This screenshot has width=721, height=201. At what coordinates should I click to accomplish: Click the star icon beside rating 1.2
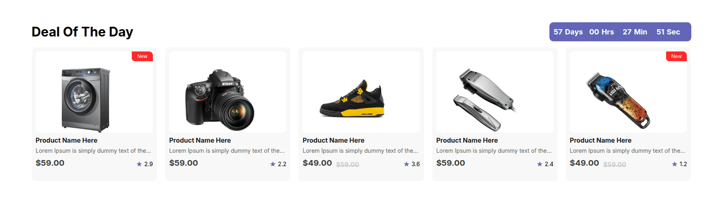point(675,164)
